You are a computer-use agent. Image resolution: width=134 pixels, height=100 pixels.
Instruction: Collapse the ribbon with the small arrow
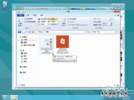115,15
